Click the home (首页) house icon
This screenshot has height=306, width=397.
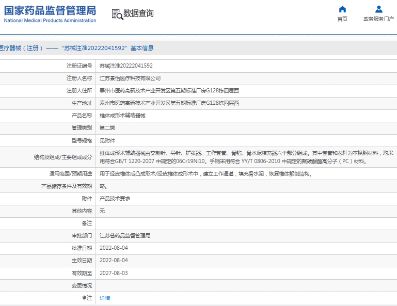(x=342, y=9)
